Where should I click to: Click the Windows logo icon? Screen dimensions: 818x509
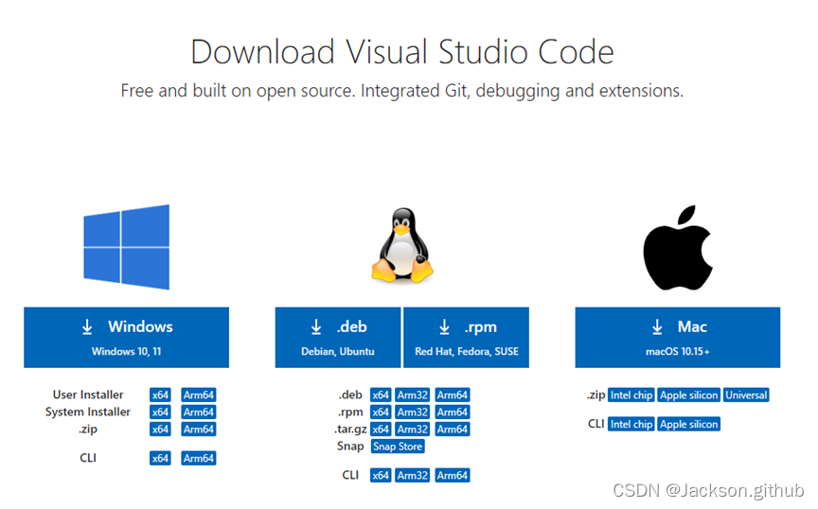pos(126,247)
